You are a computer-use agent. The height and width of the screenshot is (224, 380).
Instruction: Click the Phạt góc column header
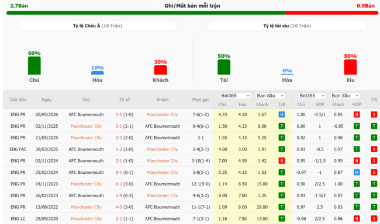pyautogui.click(x=201, y=100)
